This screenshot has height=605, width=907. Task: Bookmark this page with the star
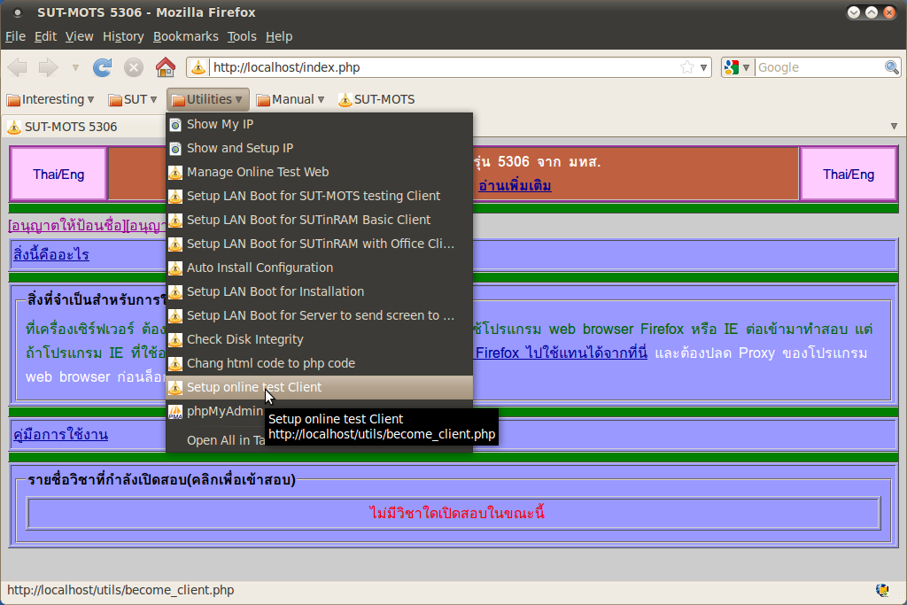coord(686,67)
